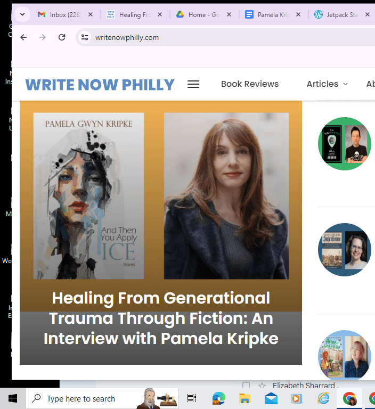Viewport: 375px width, 409px height.
Task: Go back using the browser back arrow
Action: pos(23,37)
